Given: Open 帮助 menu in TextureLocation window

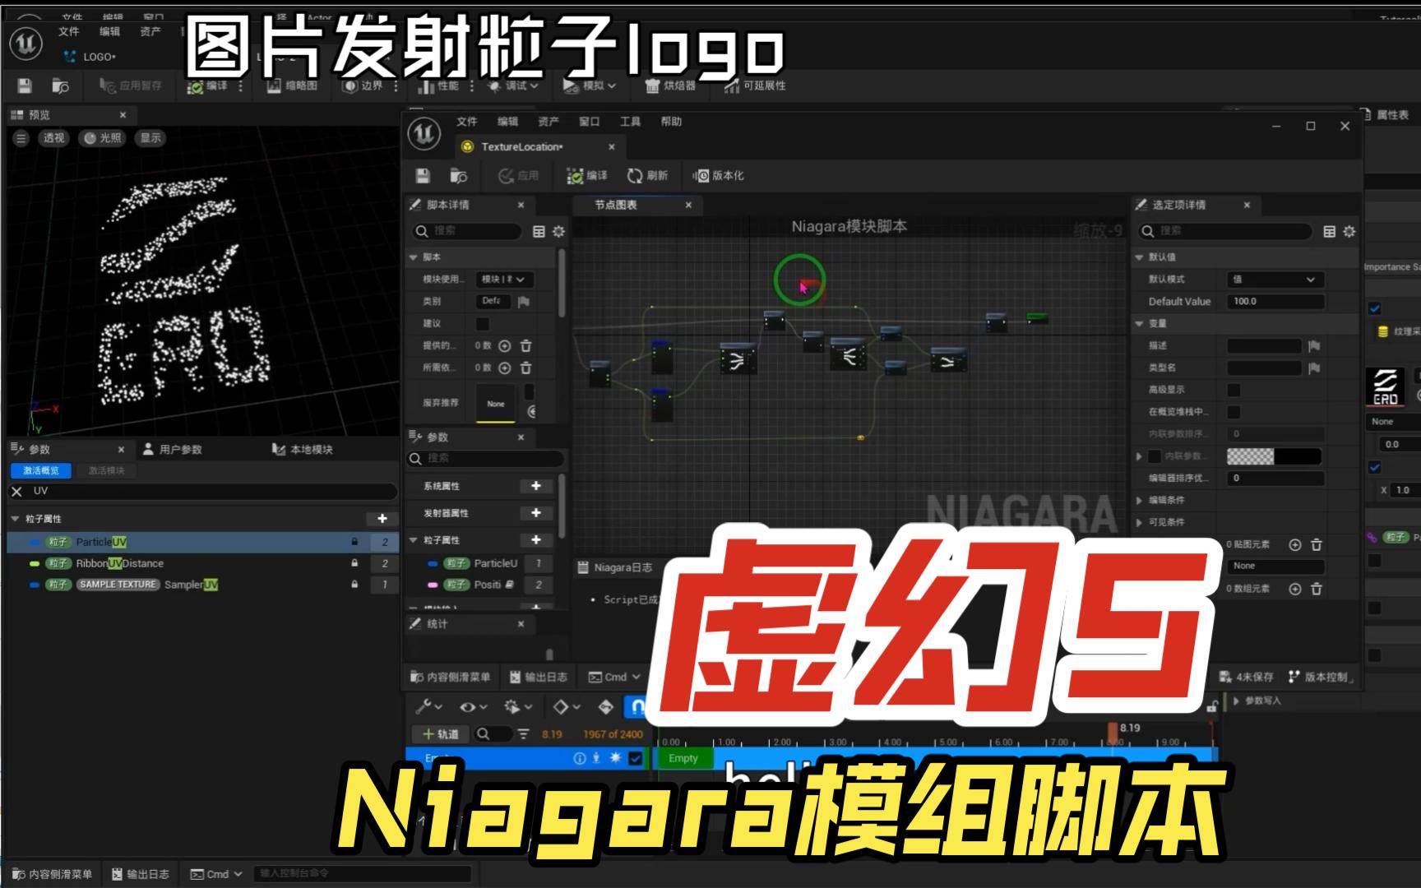Looking at the screenshot, I should tap(672, 122).
